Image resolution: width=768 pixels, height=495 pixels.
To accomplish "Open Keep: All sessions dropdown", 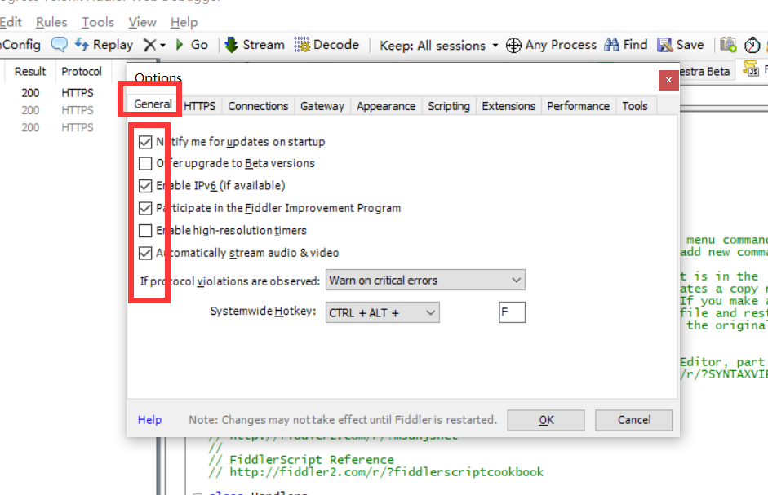I will [438, 46].
